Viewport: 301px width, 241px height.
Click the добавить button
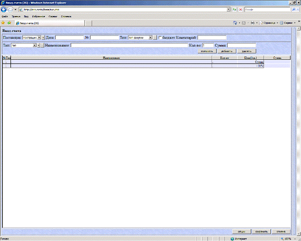tap(225, 51)
